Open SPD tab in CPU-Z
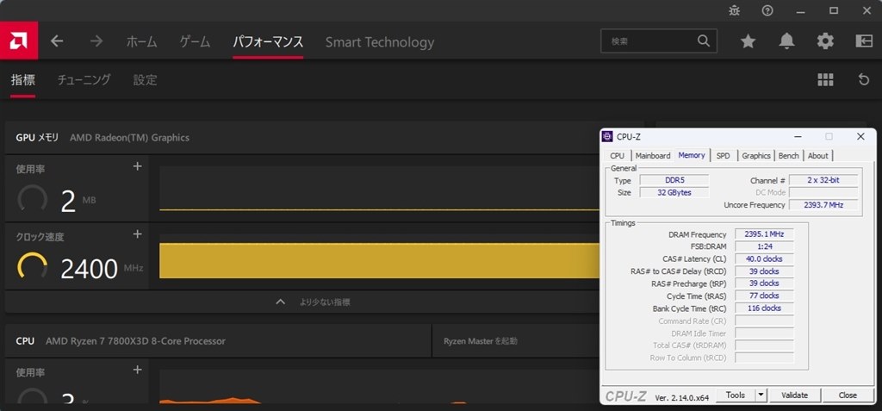The width and height of the screenshot is (882, 411). coord(723,155)
